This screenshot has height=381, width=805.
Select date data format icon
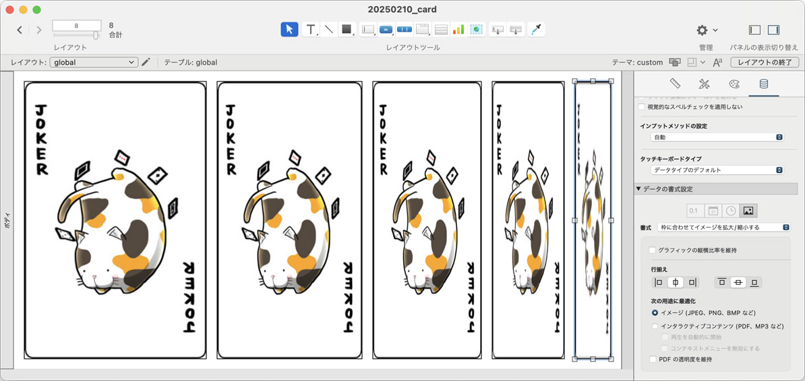[x=713, y=211]
